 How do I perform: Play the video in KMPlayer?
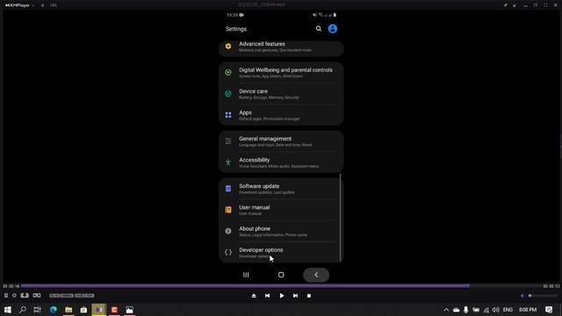tap(282, 296)
